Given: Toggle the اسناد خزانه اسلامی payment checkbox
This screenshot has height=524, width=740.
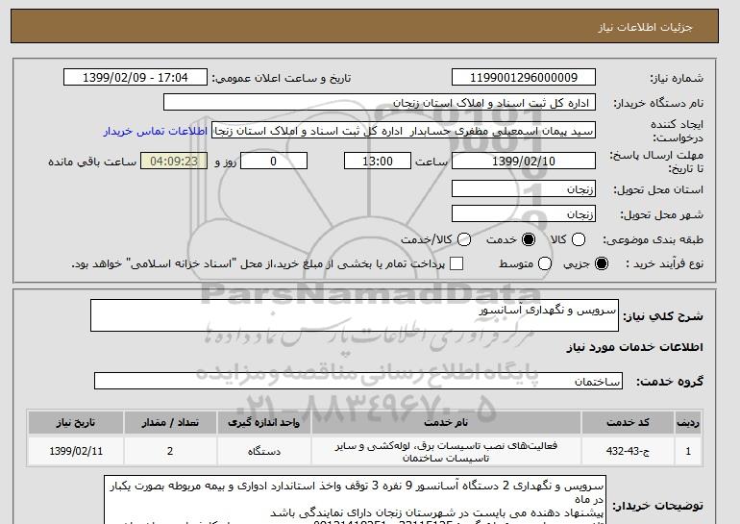Looking at the screenshot, I should click(x=456, y=263).
